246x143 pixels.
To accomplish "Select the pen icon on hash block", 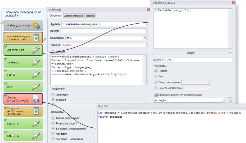I will point(36,87).
